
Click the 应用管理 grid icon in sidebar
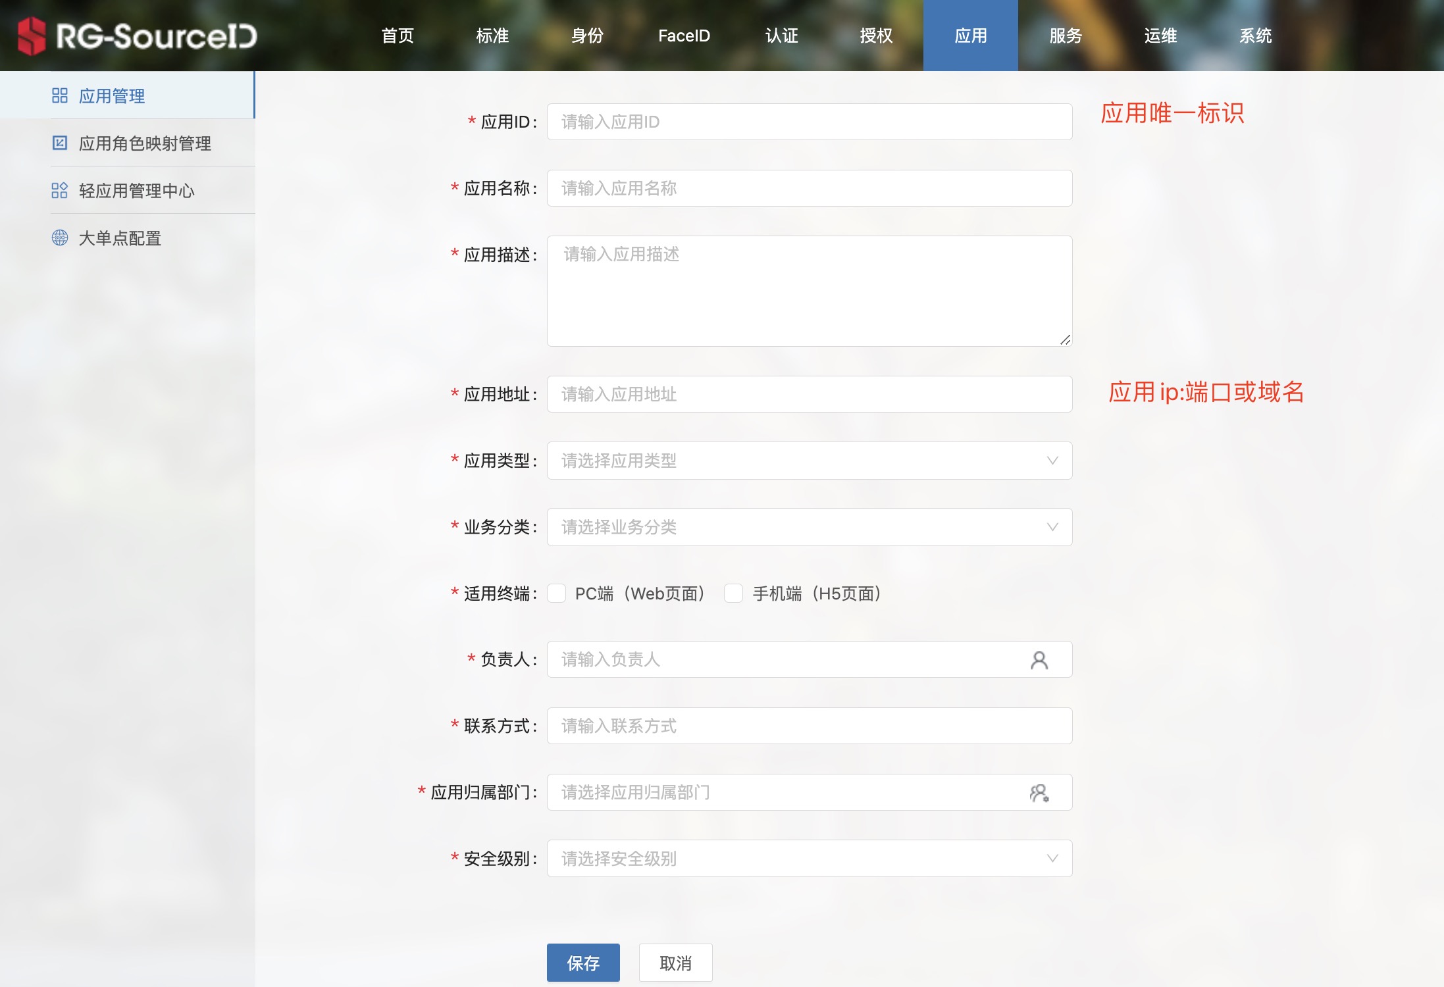coord(60,96)
